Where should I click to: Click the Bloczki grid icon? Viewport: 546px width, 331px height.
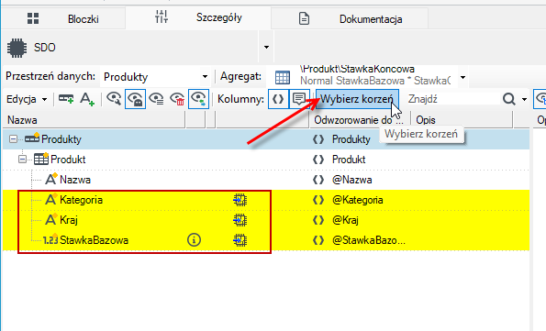click(33, 18)
